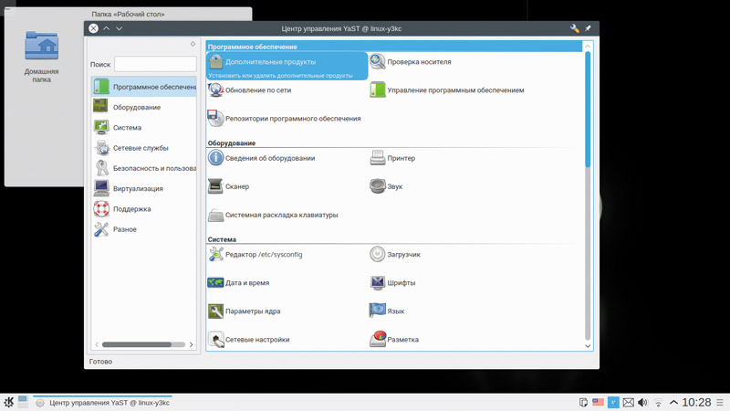730x411 pixels.
Task: Click the module list scroll down arrow
Action: [x=588, y=346]
